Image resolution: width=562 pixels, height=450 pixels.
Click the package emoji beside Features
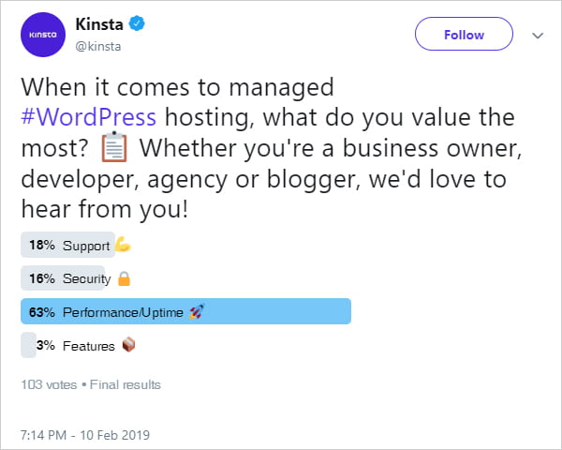(x=128, y=346)
